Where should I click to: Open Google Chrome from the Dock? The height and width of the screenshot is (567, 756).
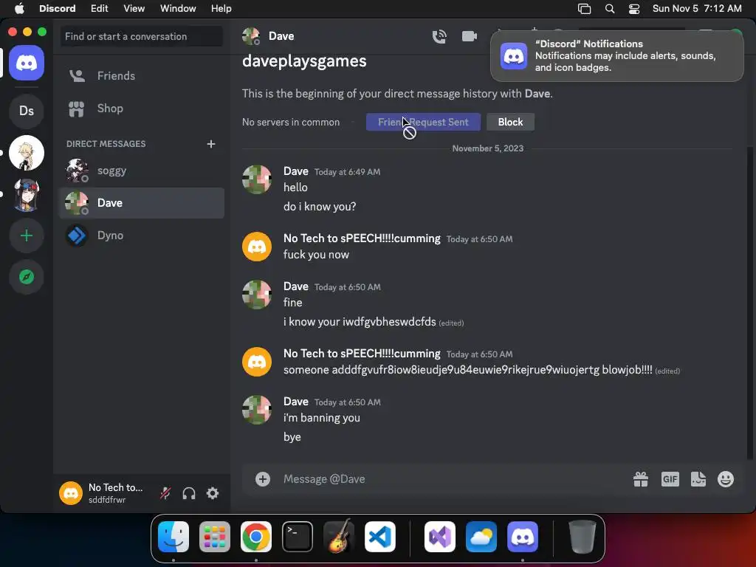pyautogui.click(x=256, y=537)
